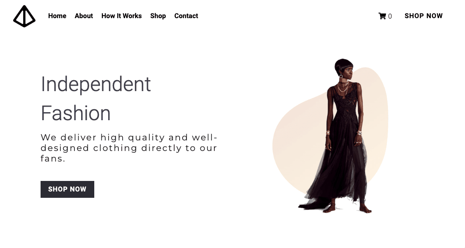Click the beige blob shape behind the model
Viewport: 465px width, 248px height.
[x=300, y=142]
